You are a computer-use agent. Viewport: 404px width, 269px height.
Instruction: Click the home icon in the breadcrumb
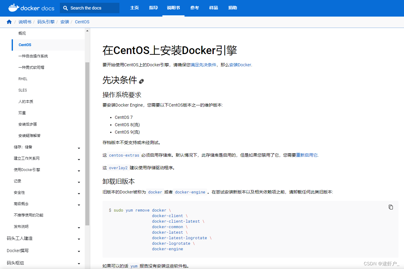pyautogui.click(x=9, y=22)
